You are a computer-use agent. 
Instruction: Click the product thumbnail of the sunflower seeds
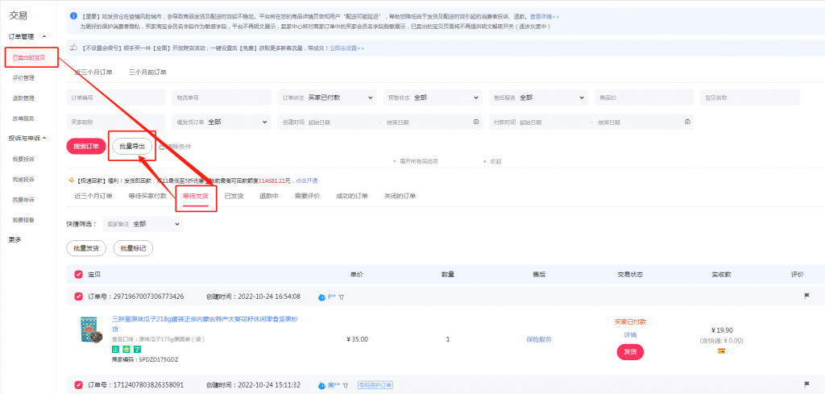(93, 334)
